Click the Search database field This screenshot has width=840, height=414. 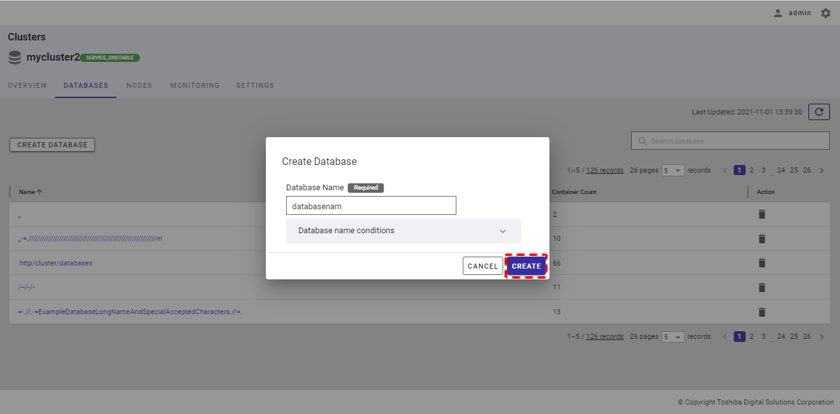[x=734, y=141]
